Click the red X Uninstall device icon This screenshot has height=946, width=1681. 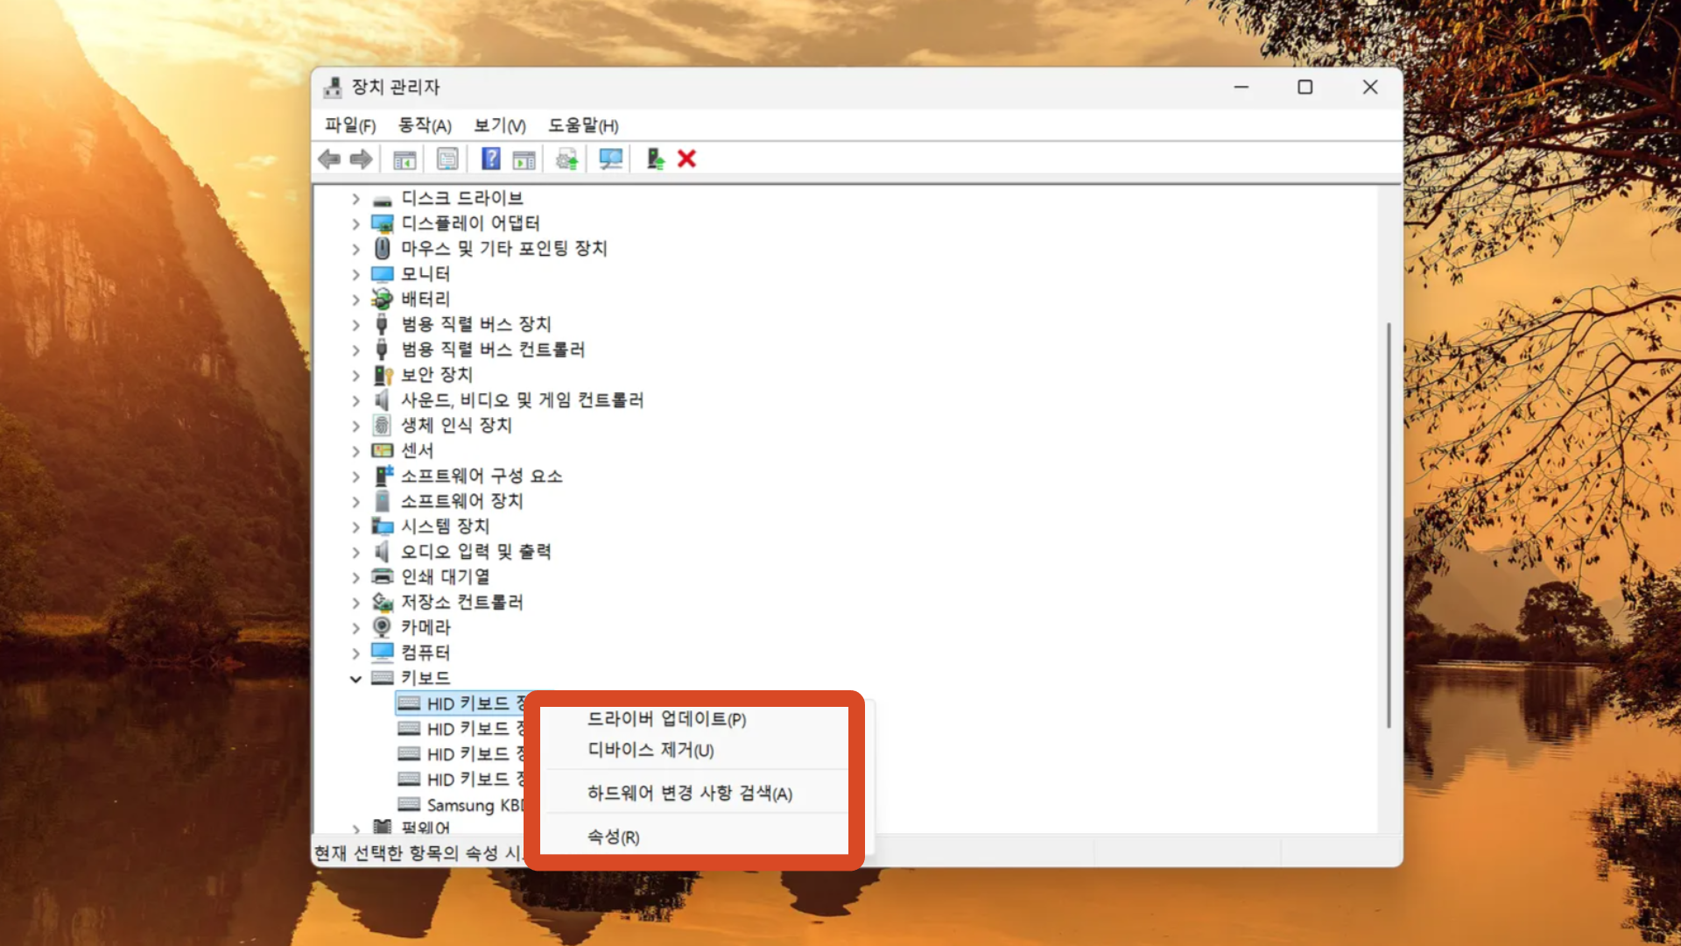[687, 159]
